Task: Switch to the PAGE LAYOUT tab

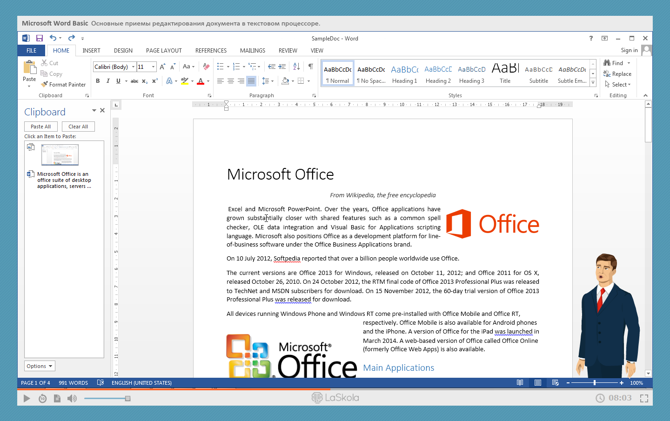Action: click(164, 51)
